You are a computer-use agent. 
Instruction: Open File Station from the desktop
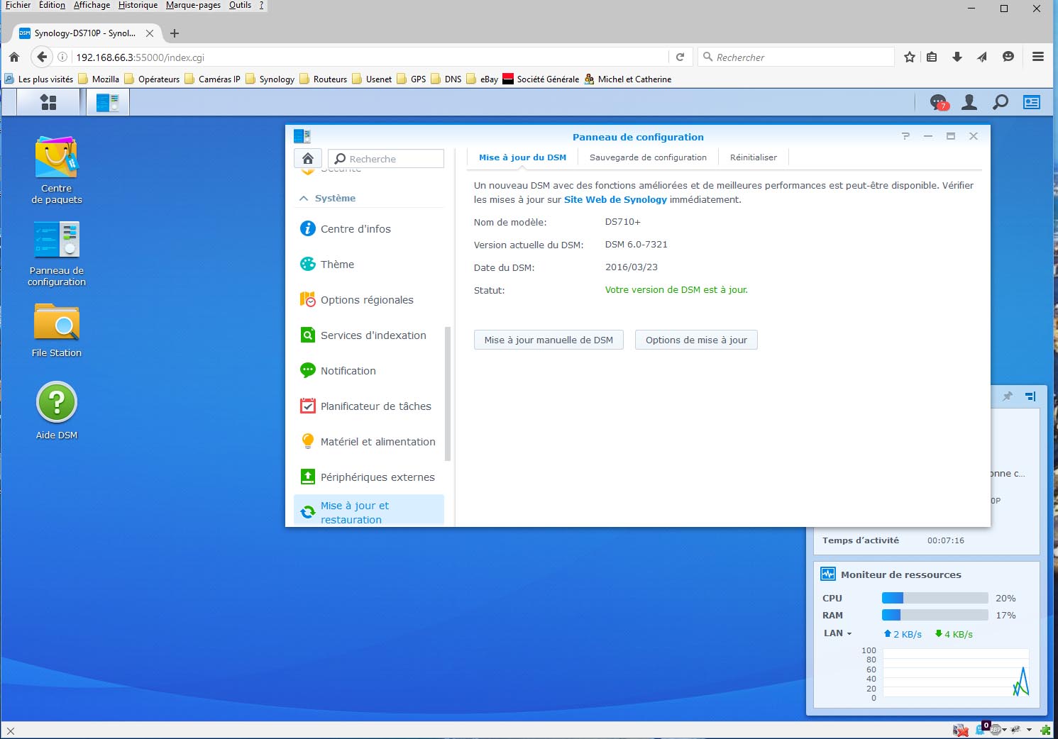pos(57,323)
